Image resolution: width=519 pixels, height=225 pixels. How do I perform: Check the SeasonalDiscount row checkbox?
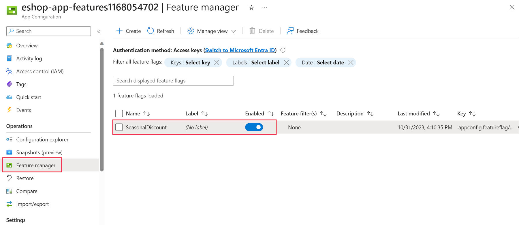[119, 127]
